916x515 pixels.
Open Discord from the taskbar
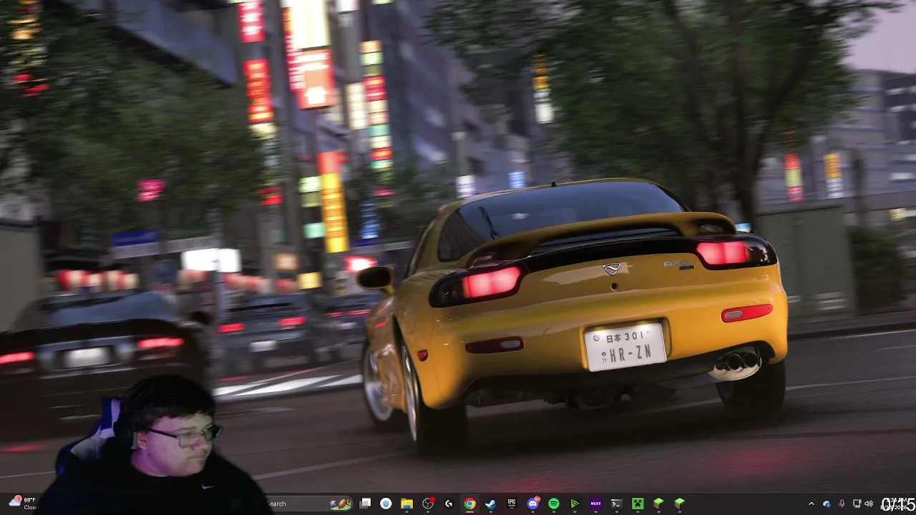(532, 504)
